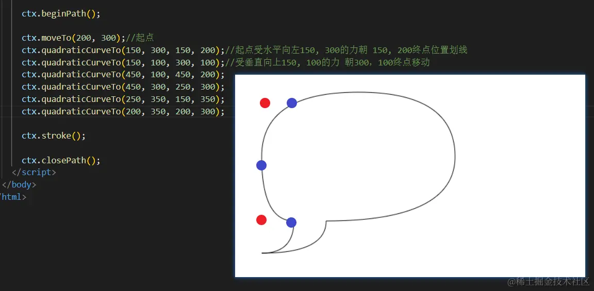
Task: Click the quadraticCurveTo(150, 100, 300, 100) call
Action: tap(123, 62)
